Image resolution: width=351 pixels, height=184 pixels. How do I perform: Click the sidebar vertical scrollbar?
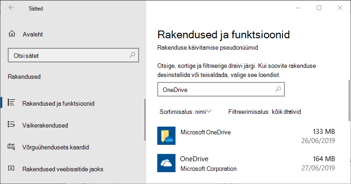[145, 120]
